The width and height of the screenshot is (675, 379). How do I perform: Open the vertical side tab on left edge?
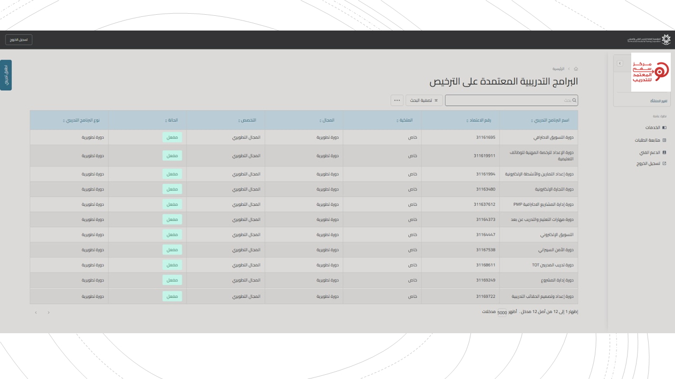pyautogui.click(x=6, y=75)
